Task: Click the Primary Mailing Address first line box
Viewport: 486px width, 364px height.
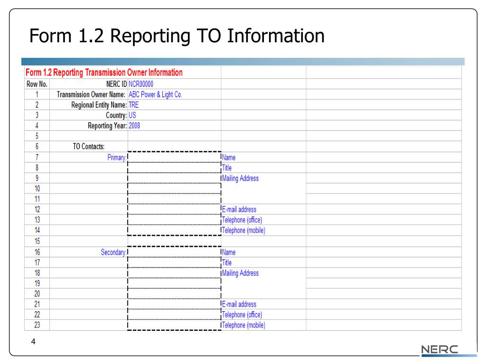Action: tap(175, 178)
